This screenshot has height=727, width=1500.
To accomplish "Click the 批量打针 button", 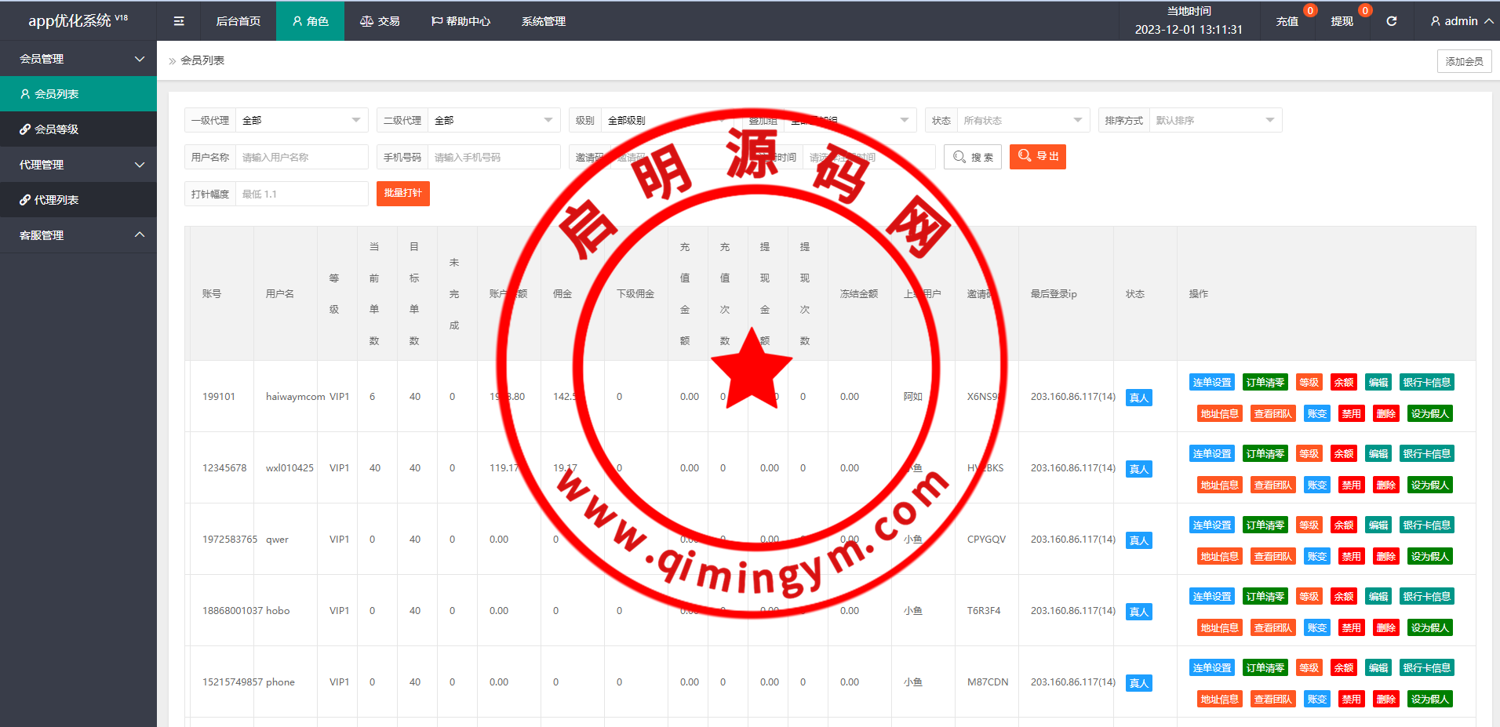I will coord(402,194).
